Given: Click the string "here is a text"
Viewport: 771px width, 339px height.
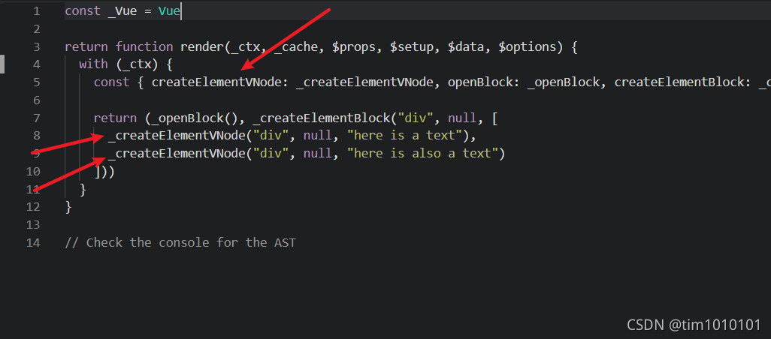Looking at the screenshot, I should tap(405, 136).
